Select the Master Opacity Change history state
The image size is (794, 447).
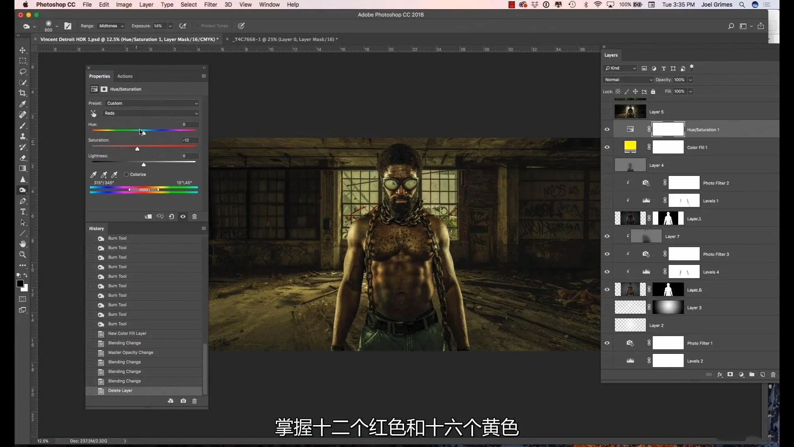(144, 353)
